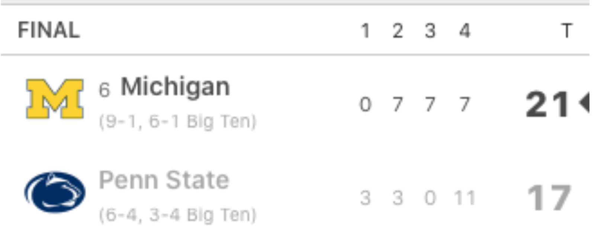Open the Michigan team link
Screen dimensions: 595x237
[x=175, y=87]
